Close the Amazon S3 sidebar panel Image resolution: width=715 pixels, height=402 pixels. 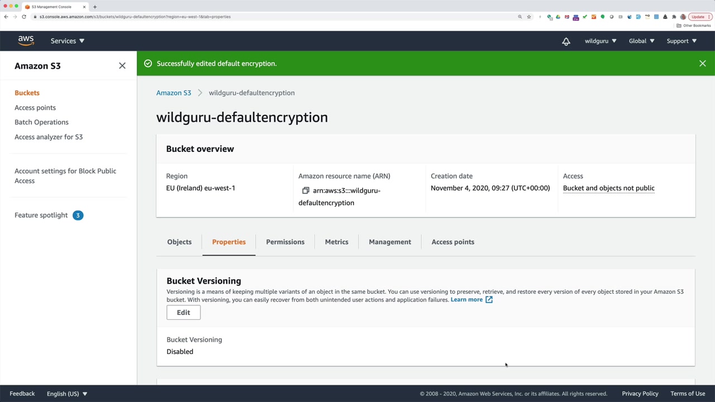pyautogui.click(x=122, y=66)
